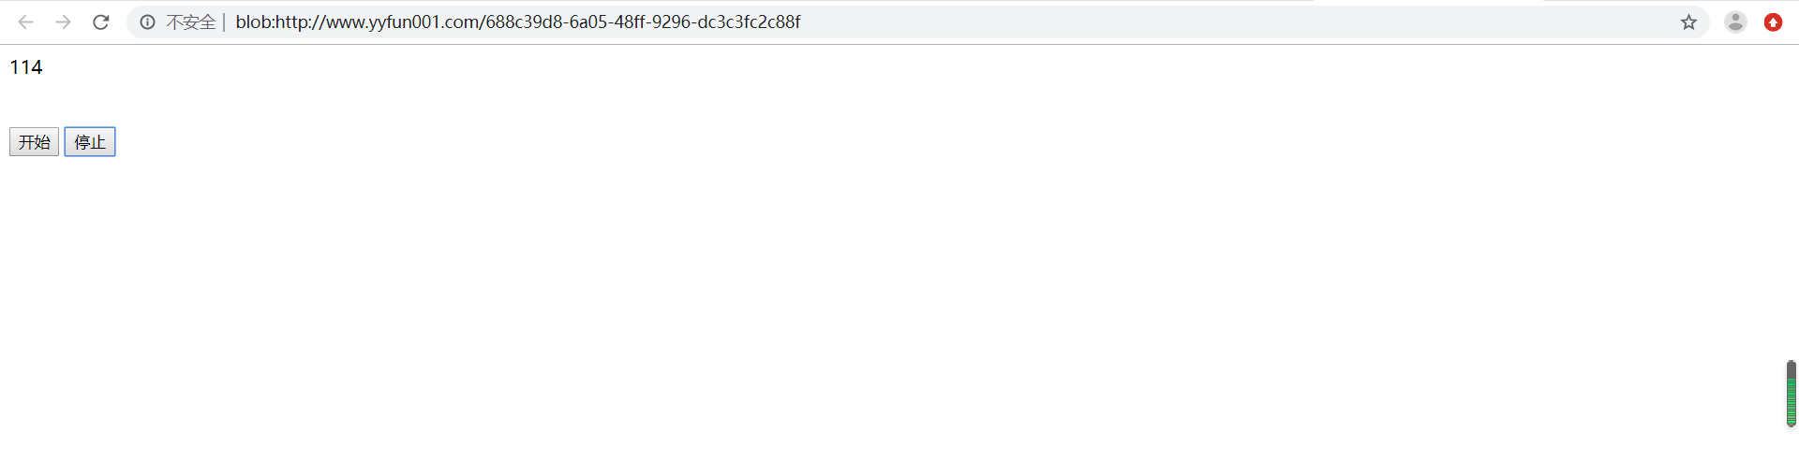This screenshot has width=1799, height=476.
Task: Click the 不安全 security warning label
Action: click(191, 22)
